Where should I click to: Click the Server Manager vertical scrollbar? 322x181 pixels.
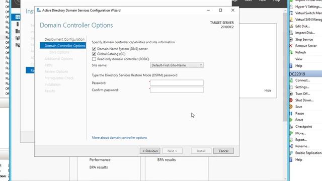click(x=285, y=68)
